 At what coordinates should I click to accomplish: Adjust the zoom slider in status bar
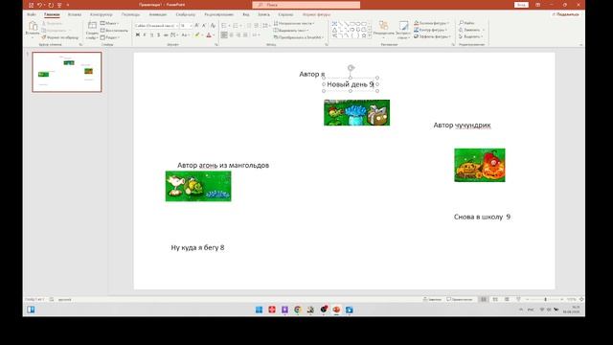coord(545,299)
